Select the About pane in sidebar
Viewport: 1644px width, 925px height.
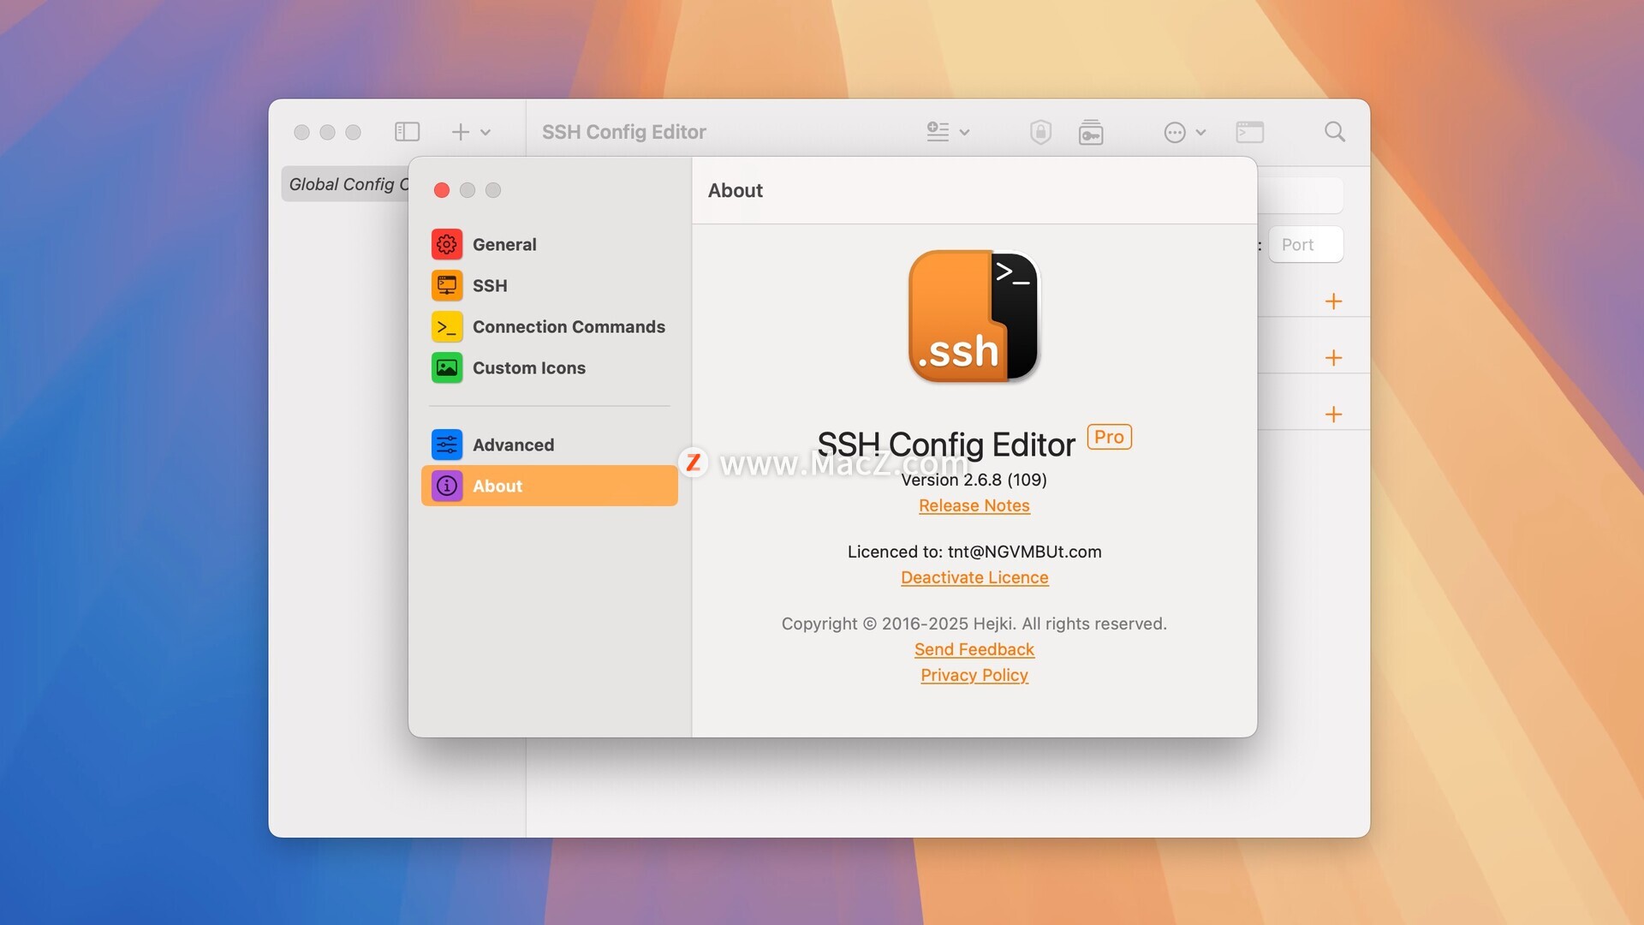pos(549,486)
